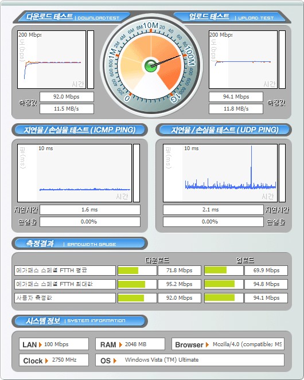
Task: Click the UDP ping latency graph spike
Action: tap(251, 166)
